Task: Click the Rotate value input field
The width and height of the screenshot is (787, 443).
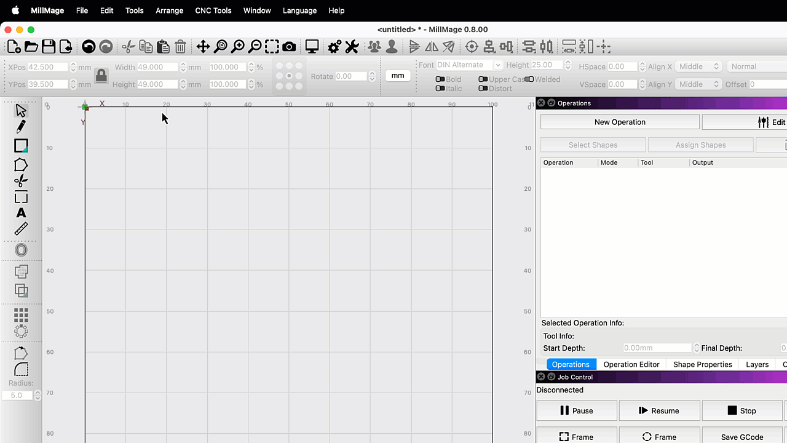Action: tap(351, 76)
